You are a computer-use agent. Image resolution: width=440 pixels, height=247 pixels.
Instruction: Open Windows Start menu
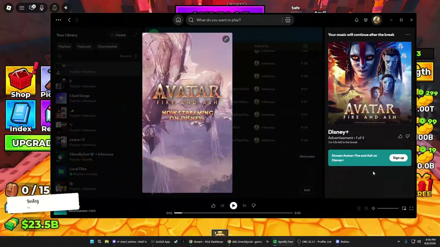92,242
